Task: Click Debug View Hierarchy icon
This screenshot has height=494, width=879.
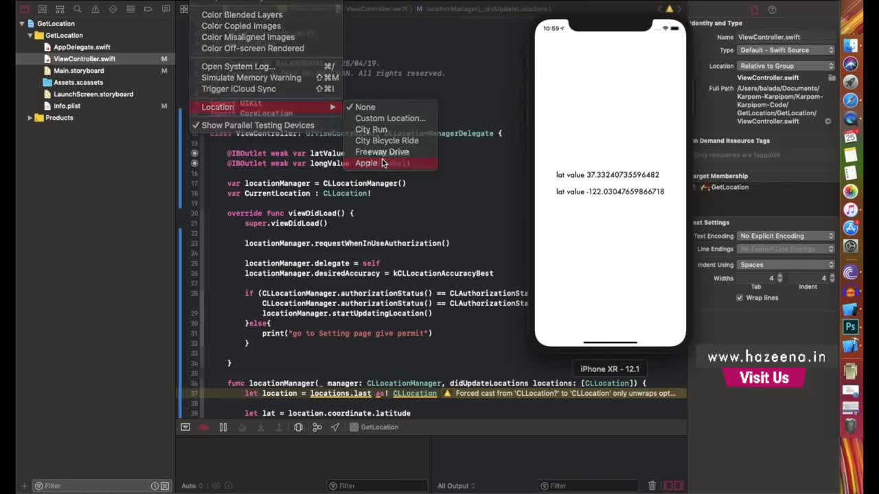Action: click(x=298, y=427)
